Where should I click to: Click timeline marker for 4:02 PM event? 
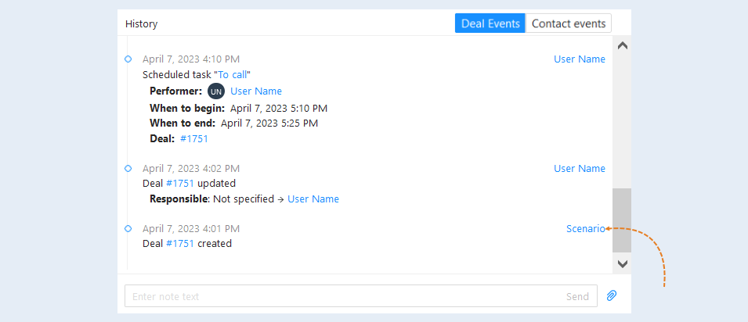(x=128, y=168)
